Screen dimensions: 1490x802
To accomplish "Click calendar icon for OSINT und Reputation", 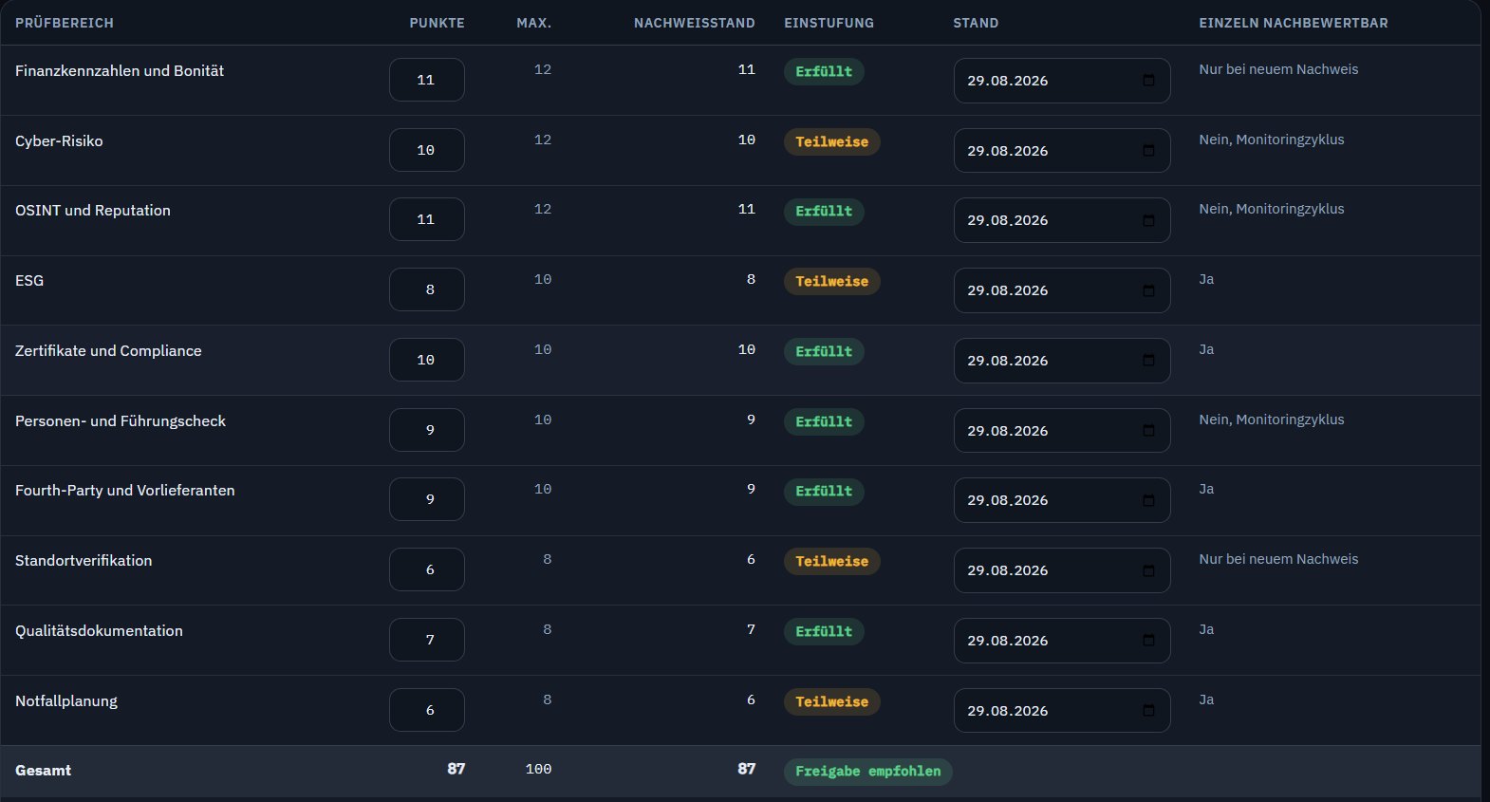I will pyautogui.click(x=1148, y=220).
